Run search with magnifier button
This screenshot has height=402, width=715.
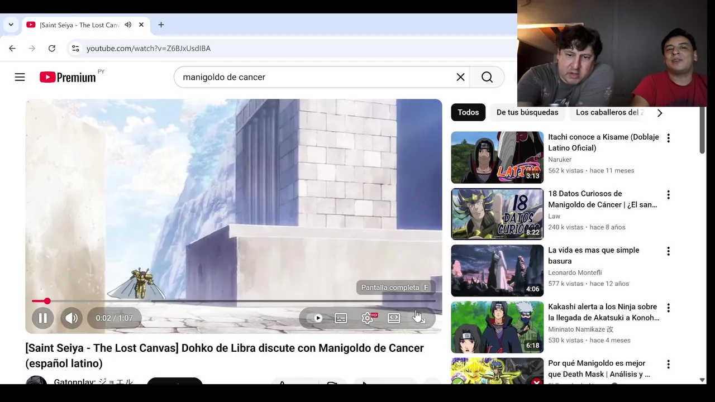tap(487, 77)
